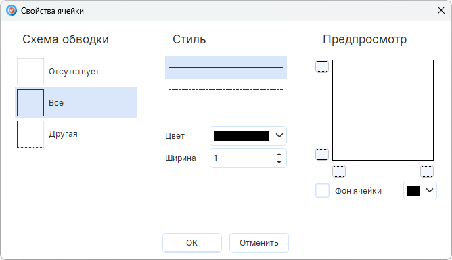Screen dimensions: 452x260
Task: Toggle the left border in preview
Action: pos(339,171)
